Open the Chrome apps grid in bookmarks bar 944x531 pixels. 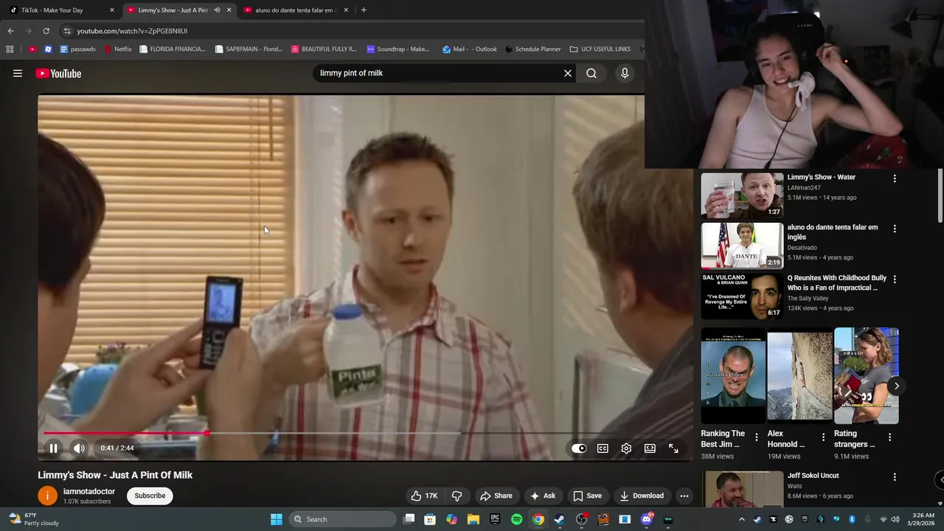click(10, 49)
